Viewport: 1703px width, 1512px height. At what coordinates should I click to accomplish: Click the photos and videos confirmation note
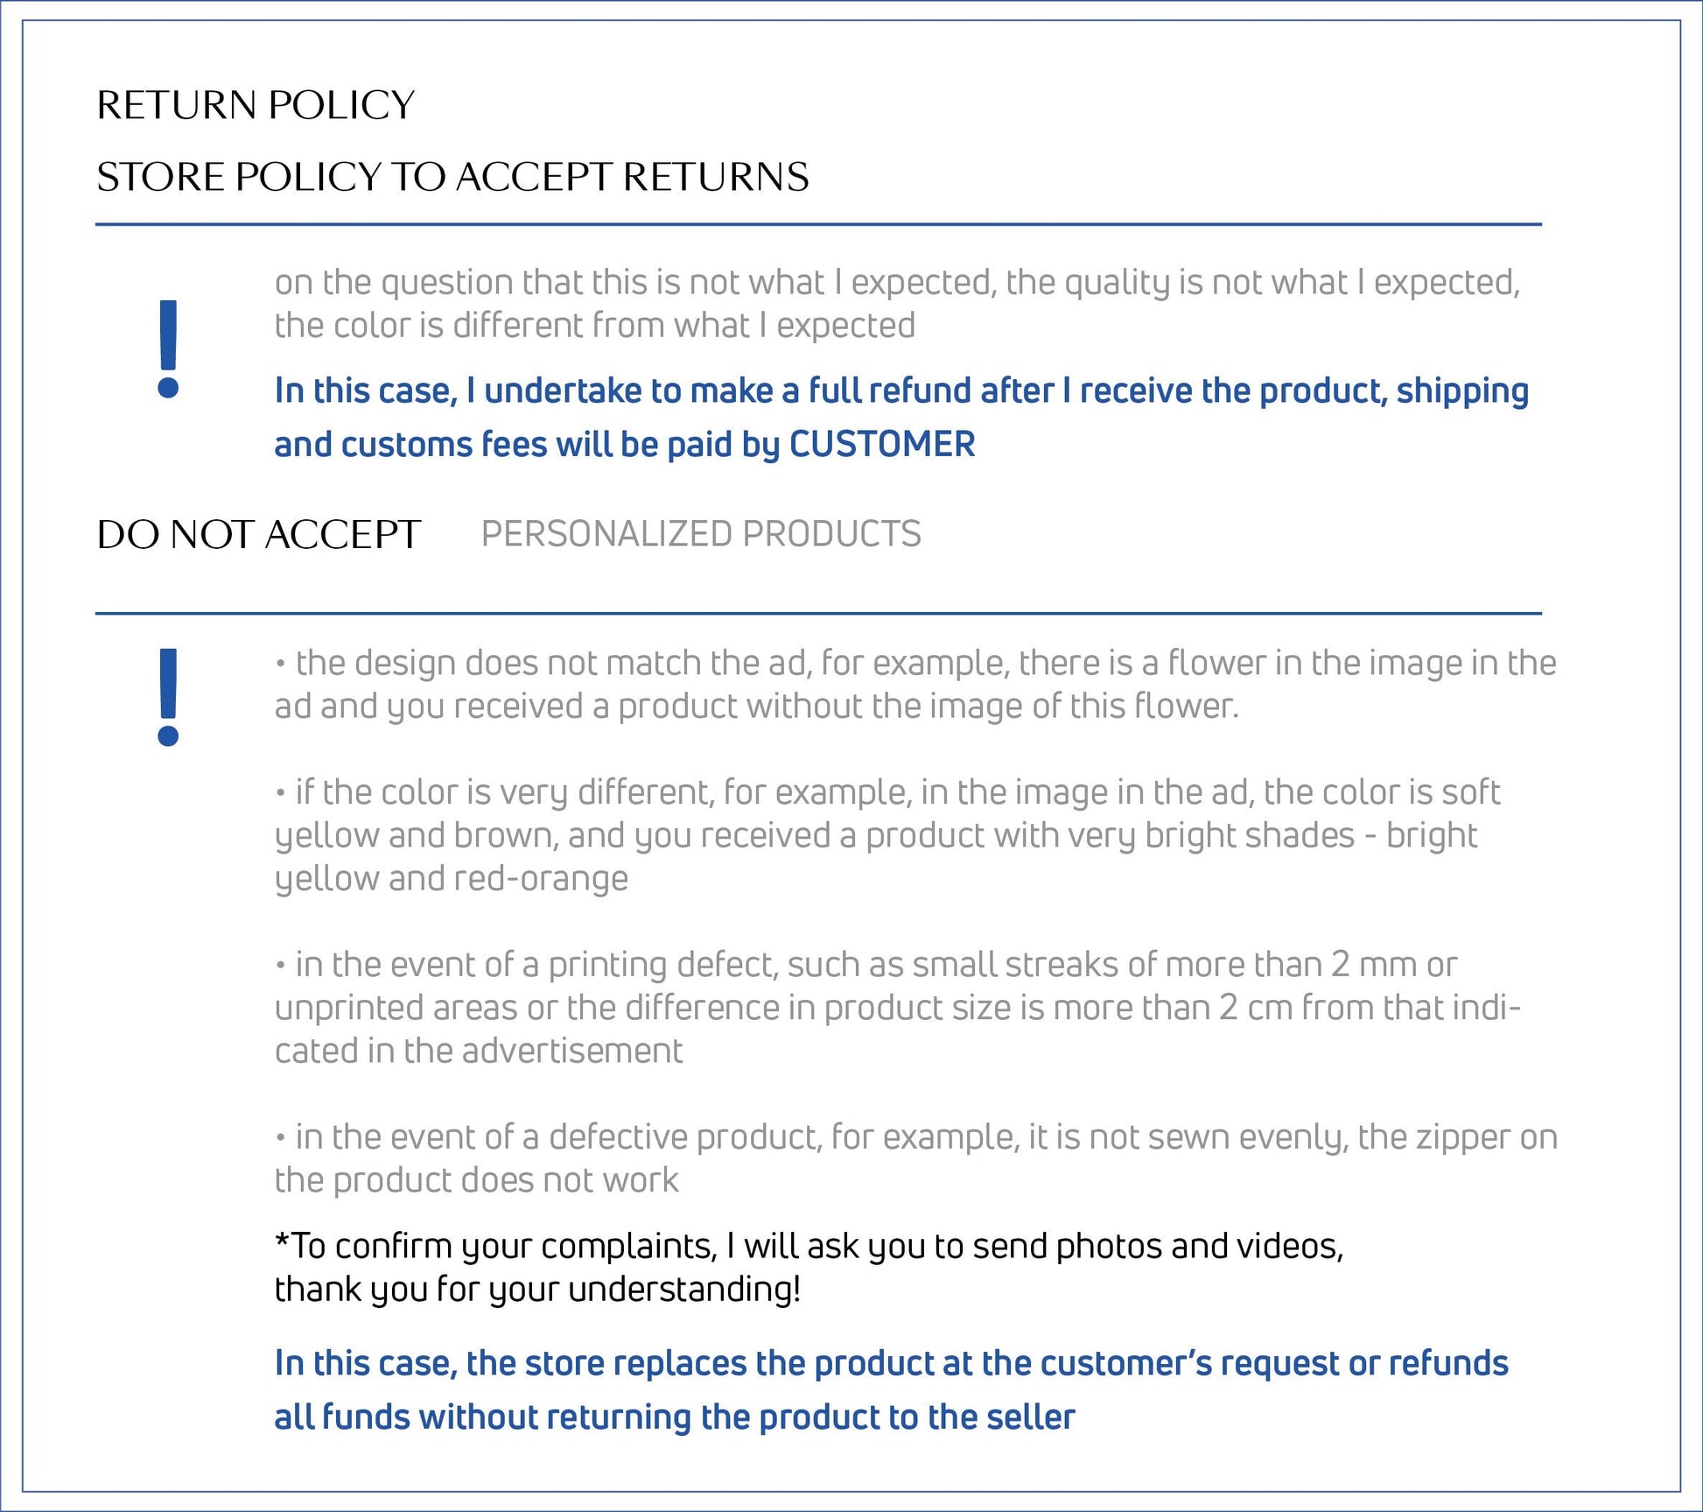pos(809,1245)
